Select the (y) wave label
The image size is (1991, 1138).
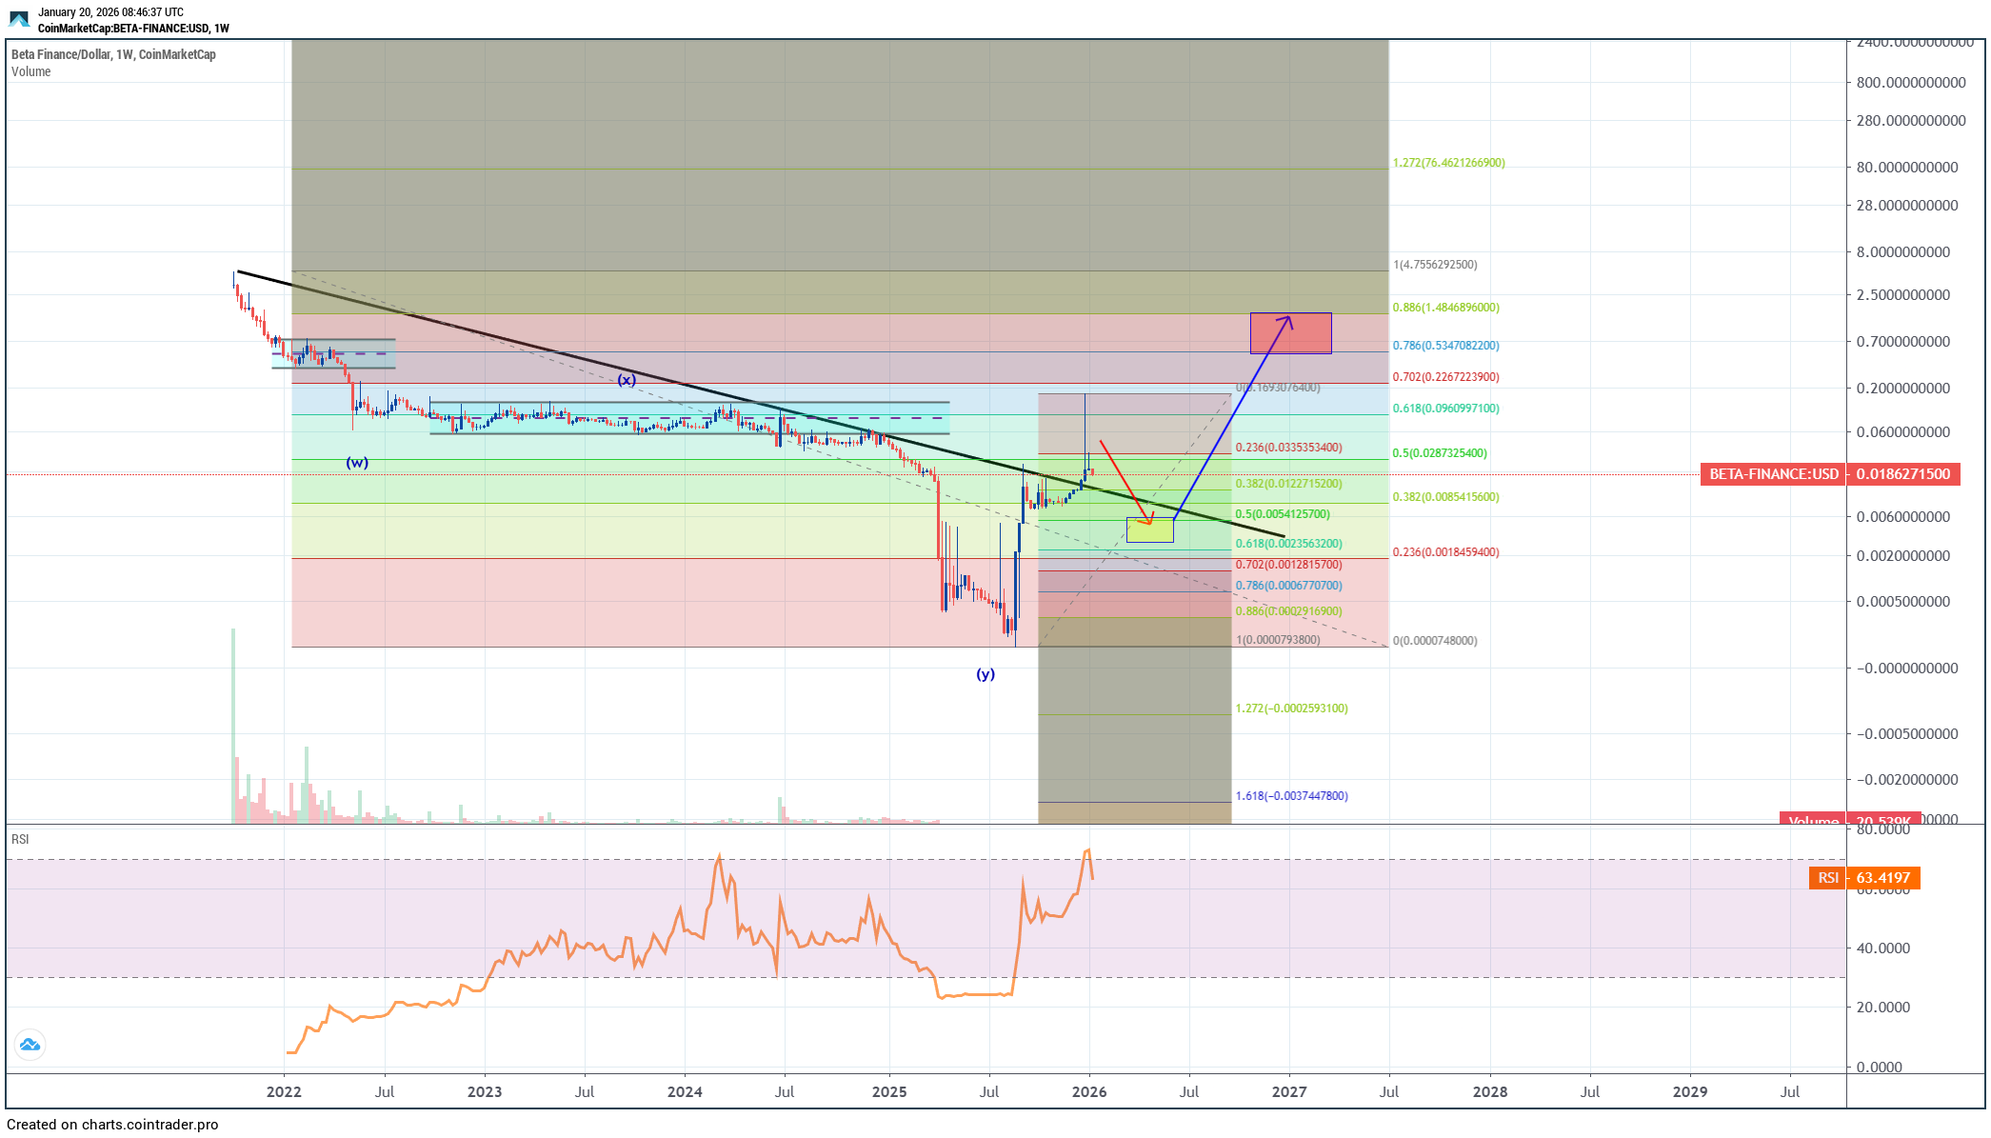(986, 674)
